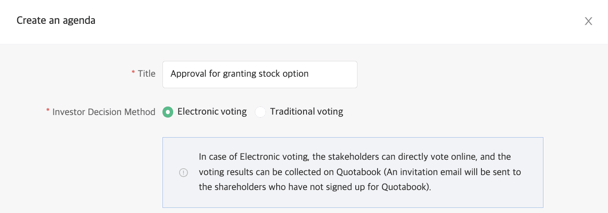
Task: Close the Create an agenda dialog
Action: pos(588,21)
